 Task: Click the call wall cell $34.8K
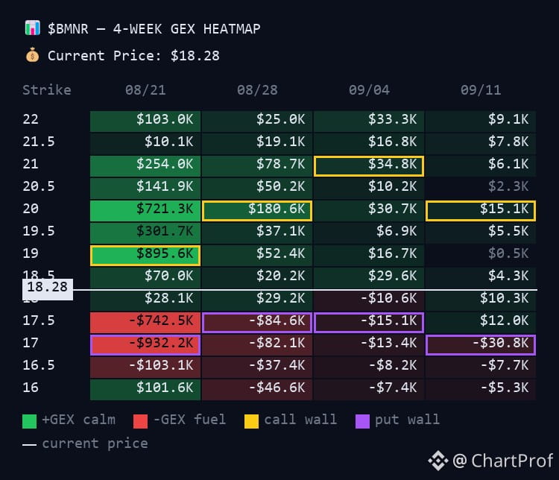pos(369,165)
